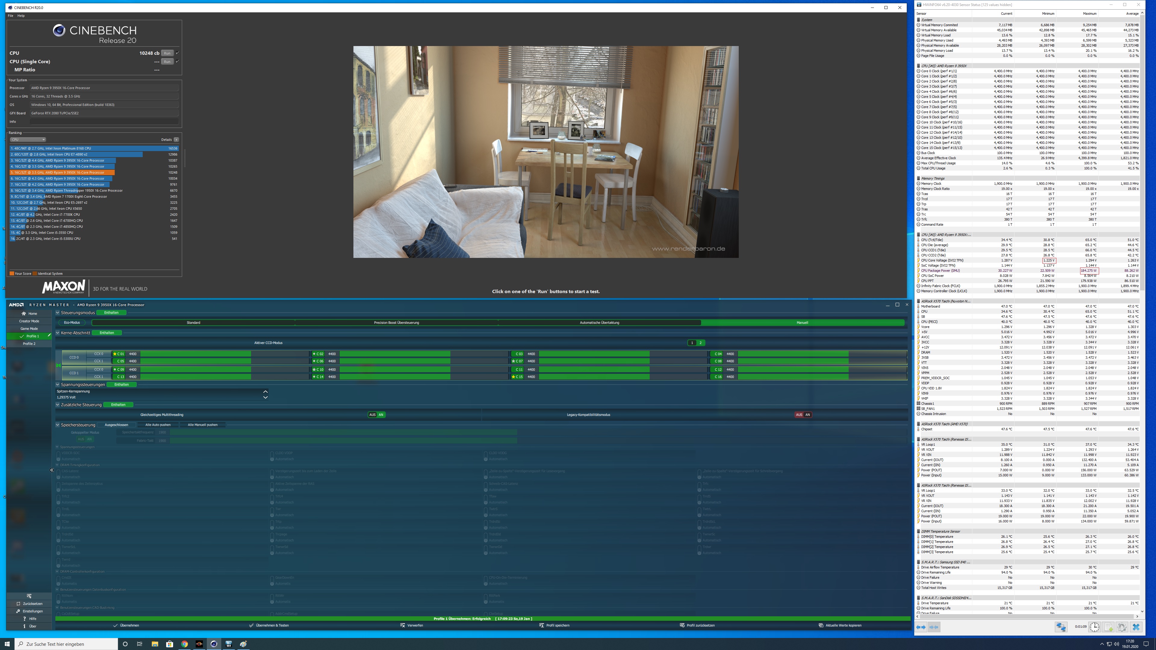Click the Cinebench Details arrow button
Screen dimensions: 1156x650
(176, 140)
